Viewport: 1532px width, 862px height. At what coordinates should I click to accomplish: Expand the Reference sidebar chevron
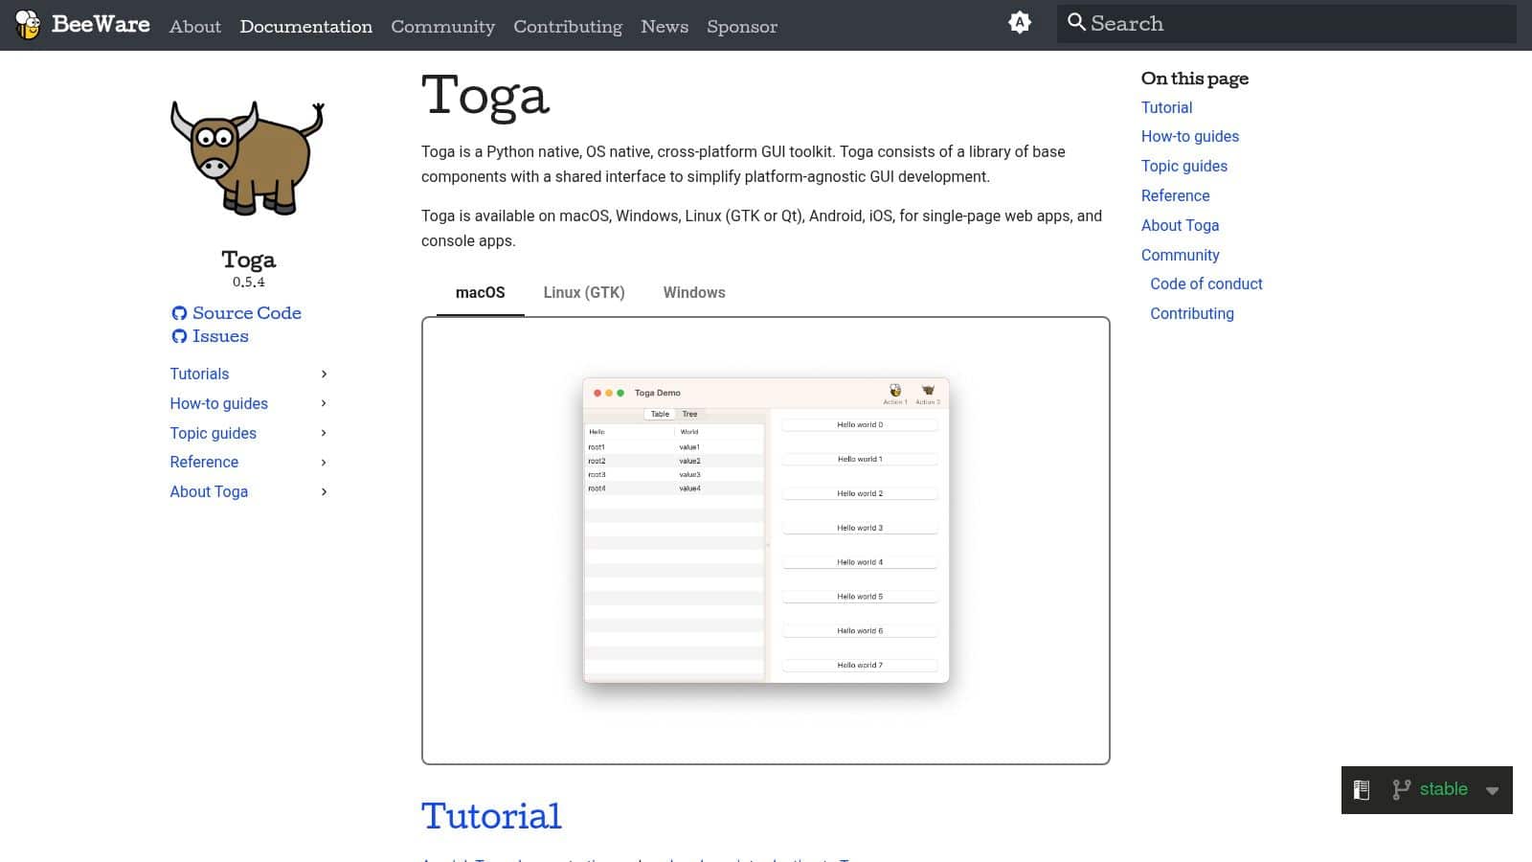click(324, 463)
